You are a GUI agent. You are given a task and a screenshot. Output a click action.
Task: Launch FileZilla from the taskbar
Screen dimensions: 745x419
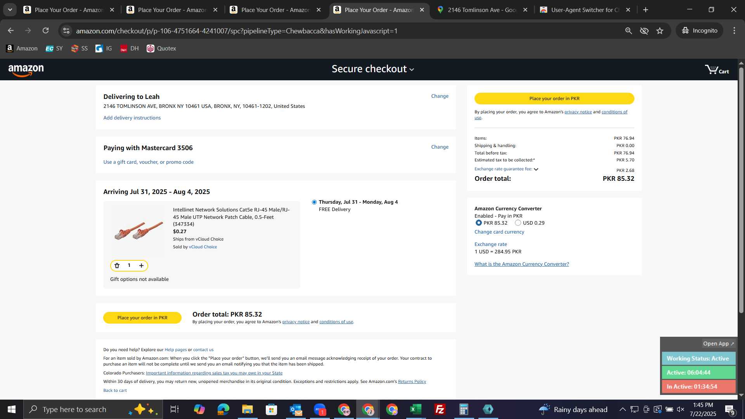pyautogui.click(x=440, y=409)
